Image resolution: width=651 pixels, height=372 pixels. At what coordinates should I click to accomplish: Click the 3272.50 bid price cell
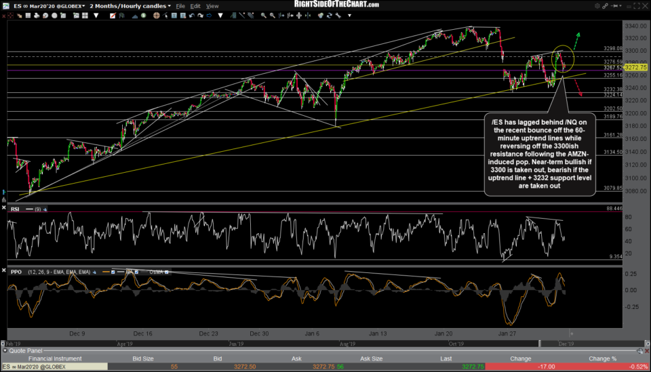(245, 367)
